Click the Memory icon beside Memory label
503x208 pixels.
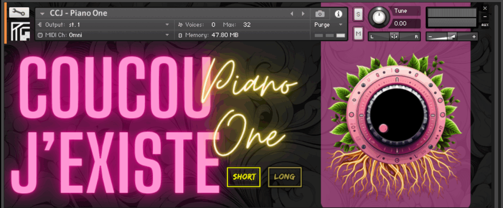[180, 35]
